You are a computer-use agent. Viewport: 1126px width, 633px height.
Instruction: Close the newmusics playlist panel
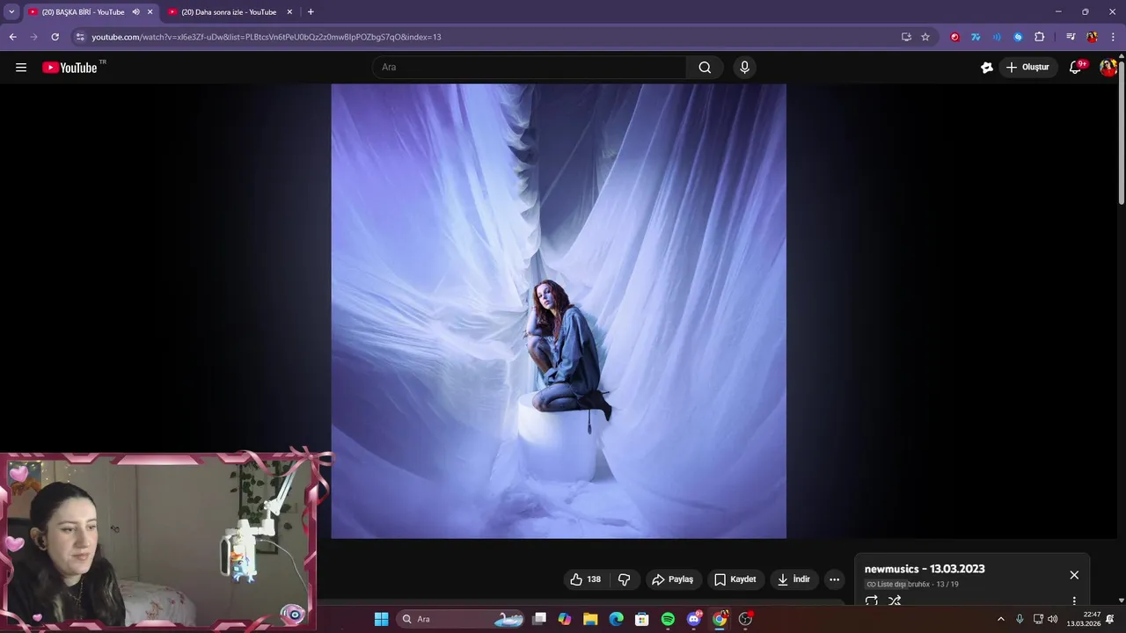tap(1074, 575)
